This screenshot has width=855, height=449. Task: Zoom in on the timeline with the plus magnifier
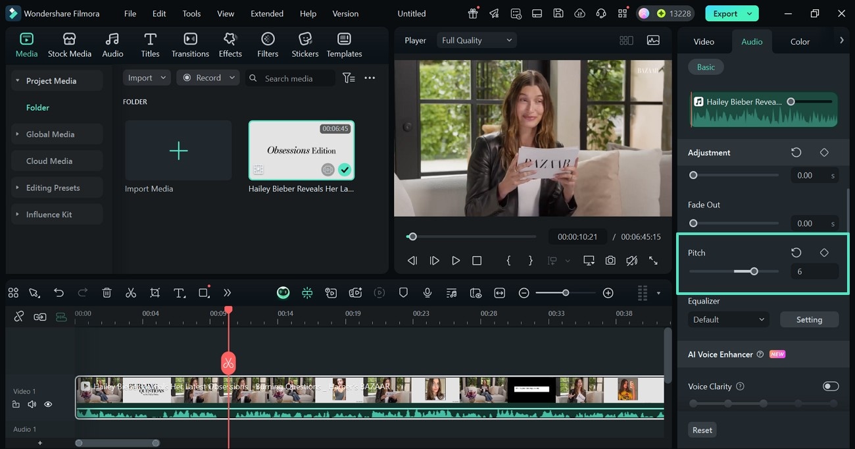click(x=608, y=292)
